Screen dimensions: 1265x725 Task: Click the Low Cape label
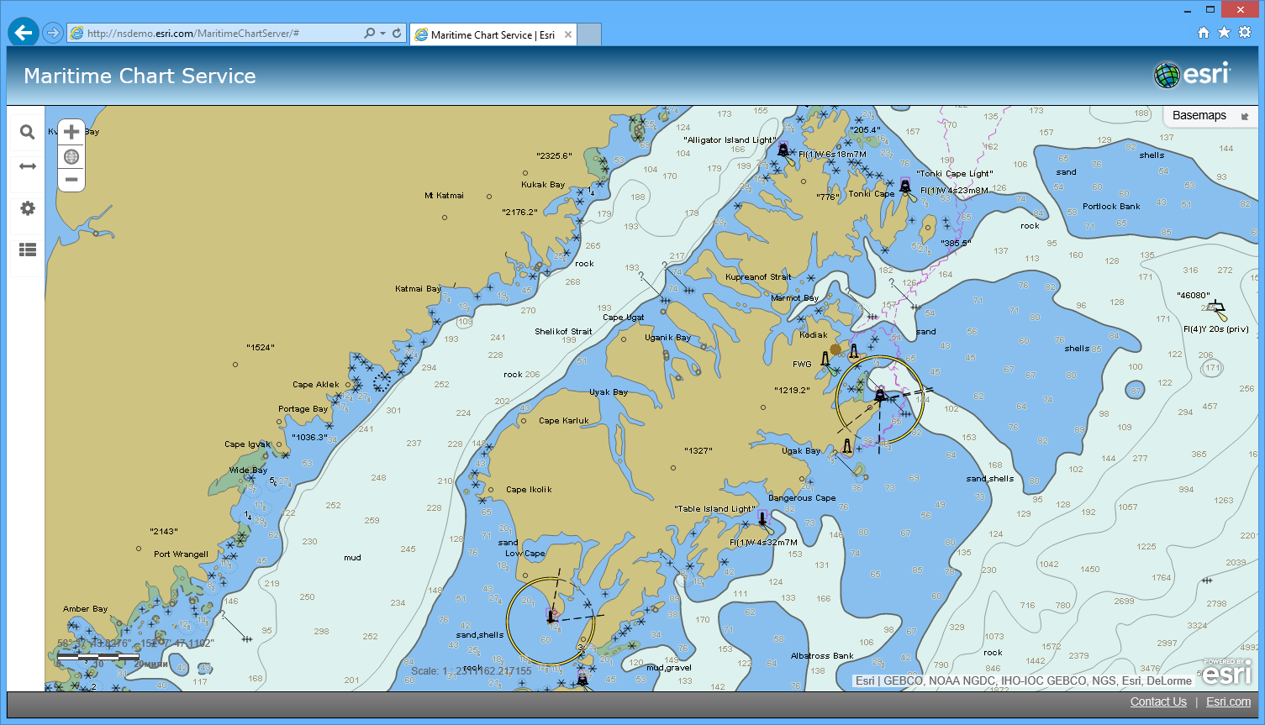524,554
